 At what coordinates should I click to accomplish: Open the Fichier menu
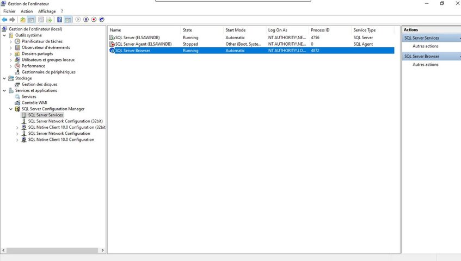tap(9, 11)
